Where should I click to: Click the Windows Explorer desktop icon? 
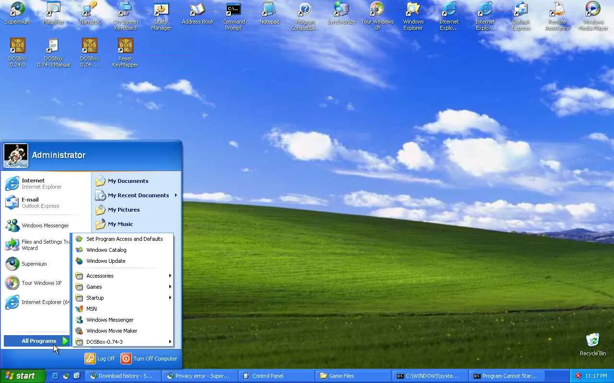click(413, 16)
